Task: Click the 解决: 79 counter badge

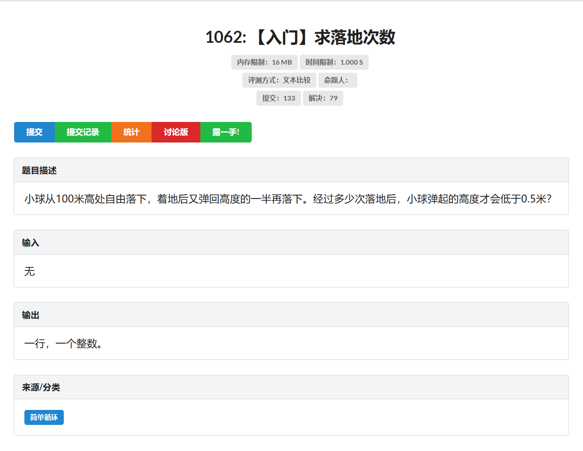Action: [323, 98]
